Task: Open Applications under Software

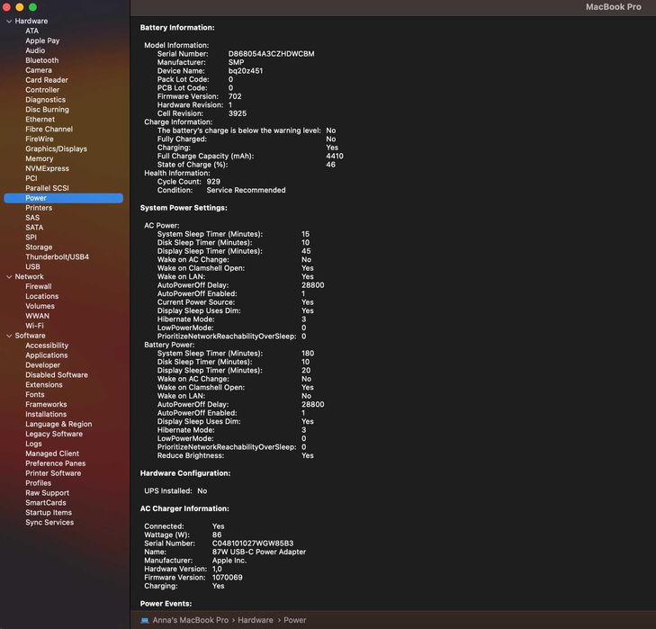Action: 47,355
